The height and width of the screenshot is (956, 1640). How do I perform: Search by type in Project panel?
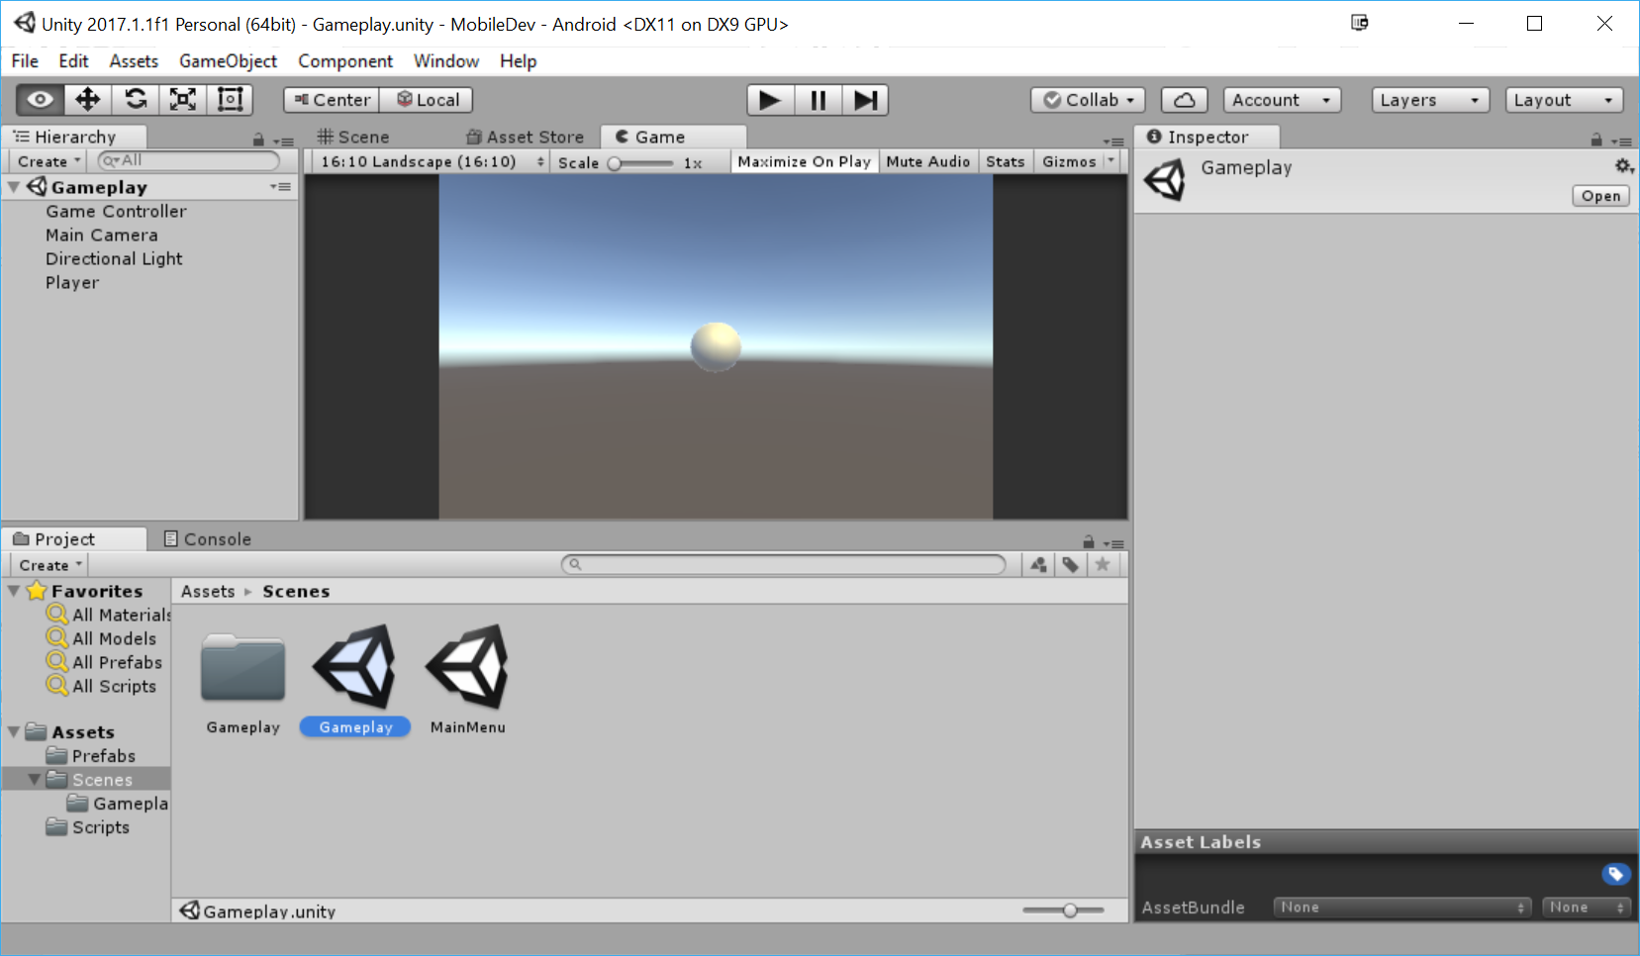(x=1038, y=565)
